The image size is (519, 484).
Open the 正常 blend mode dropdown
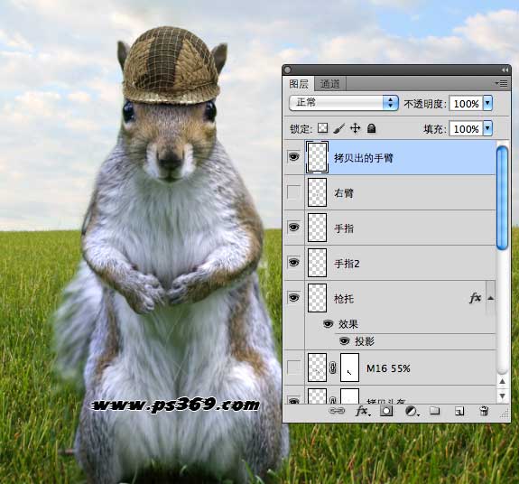[x=344, y=103]
